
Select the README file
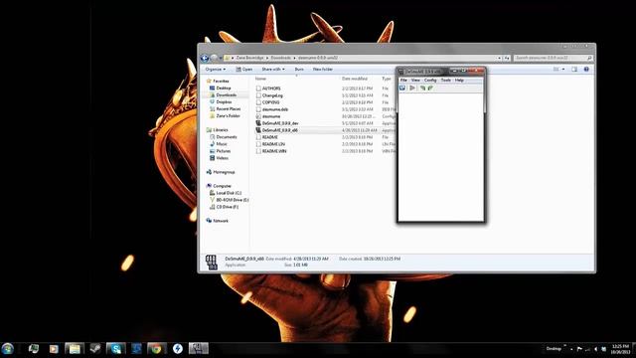(269, 137)
